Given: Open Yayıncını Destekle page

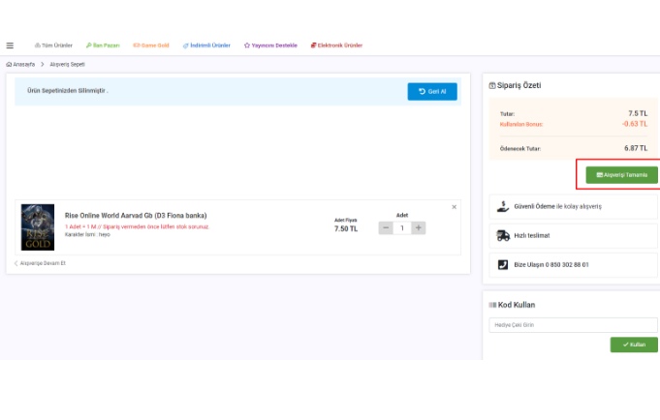Looking at the screenshot, I should [270, 45].
